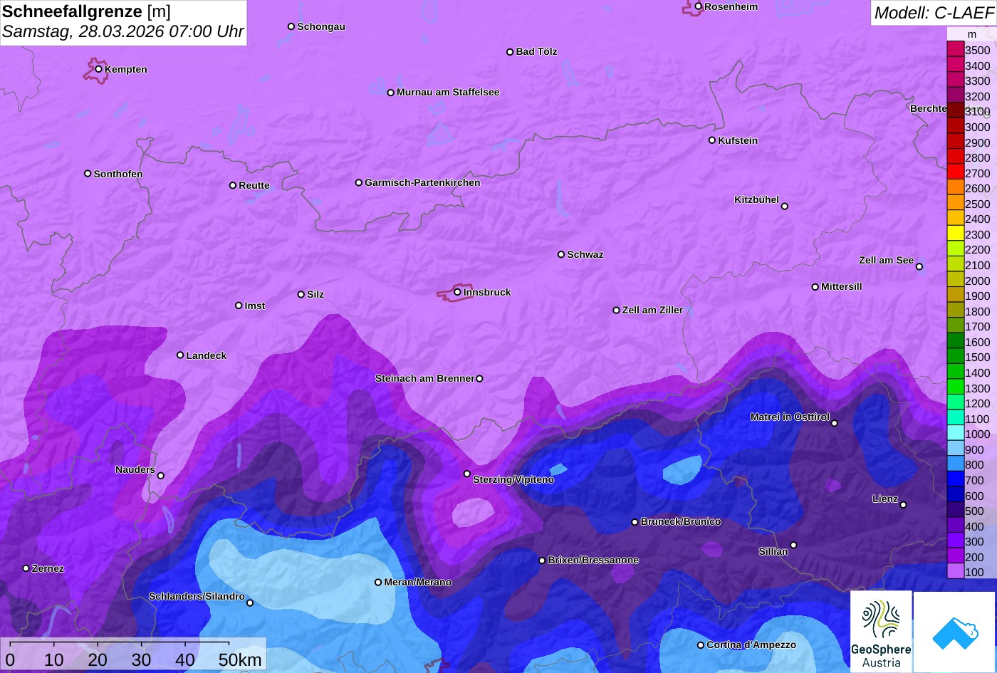Click the 'Bruneck/Brunico' town label

click(x=681, y=521)
